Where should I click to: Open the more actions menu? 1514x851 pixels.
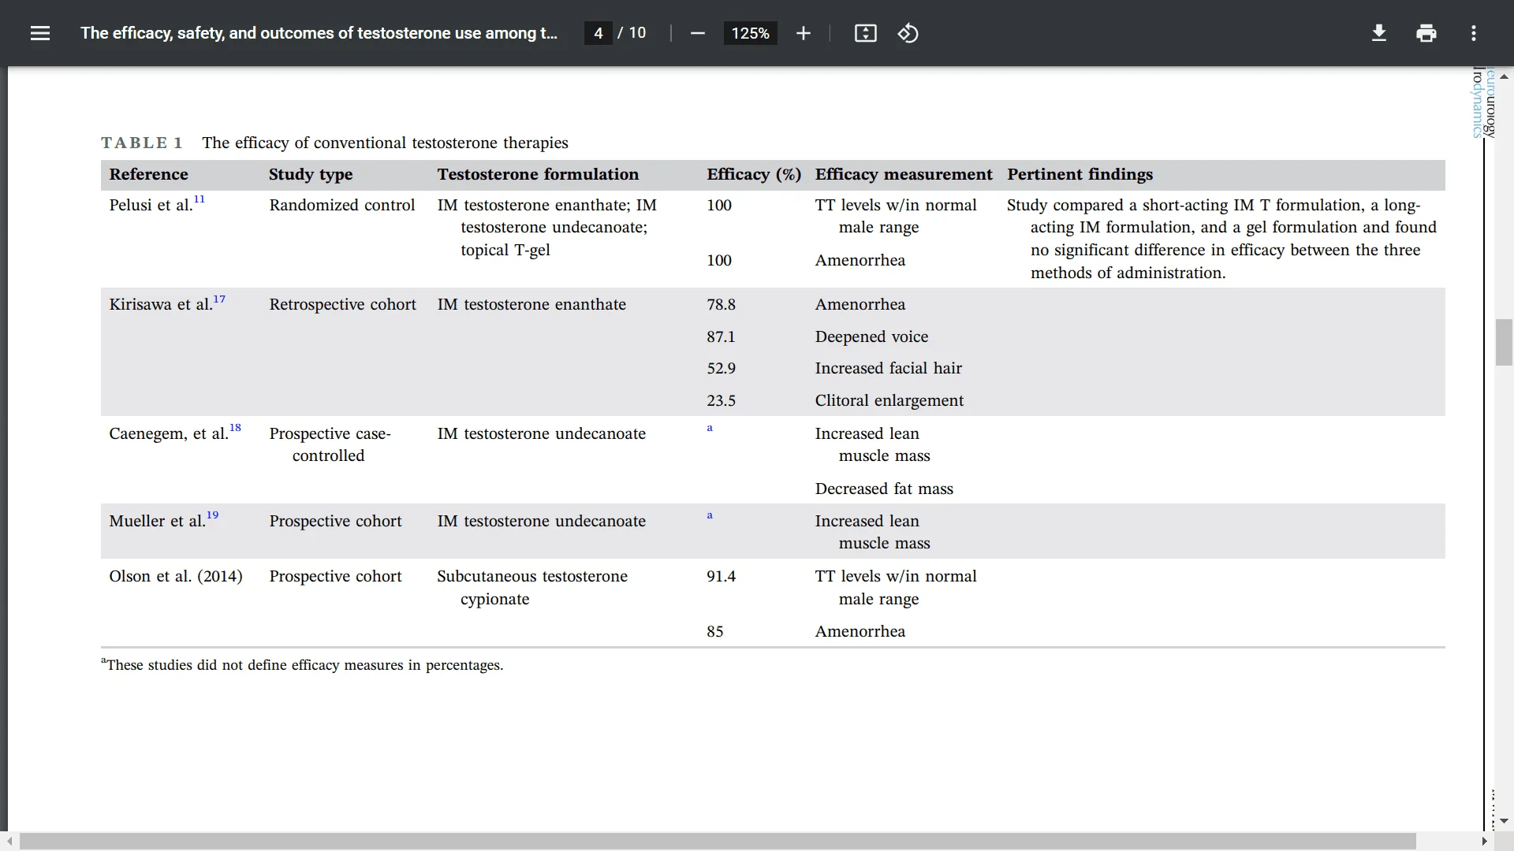pos(1473,33)
